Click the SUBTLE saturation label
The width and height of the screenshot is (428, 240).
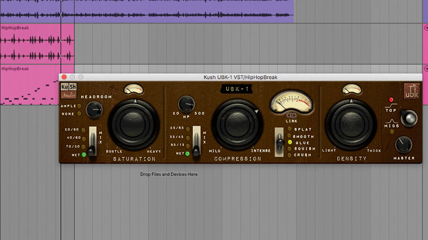click(x=114, y=151)
